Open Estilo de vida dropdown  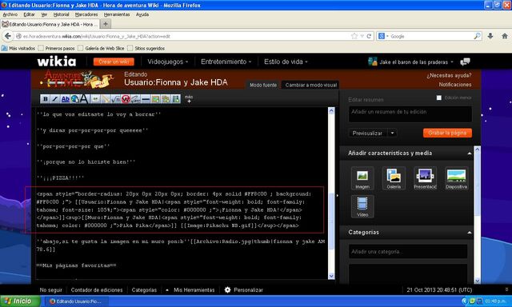tap(286, 62)
